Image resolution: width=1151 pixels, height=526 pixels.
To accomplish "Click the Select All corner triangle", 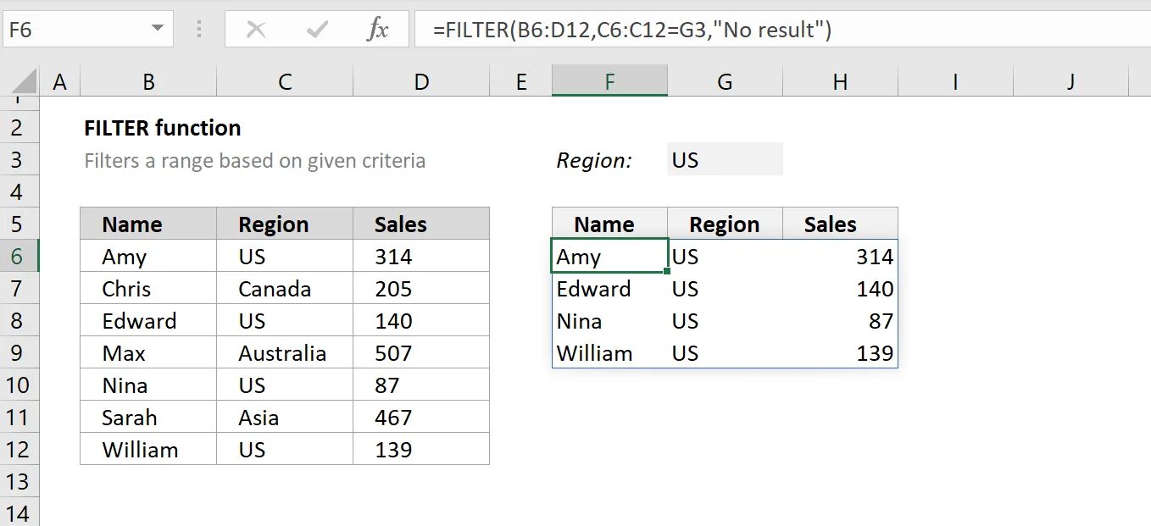I will 25,82.
